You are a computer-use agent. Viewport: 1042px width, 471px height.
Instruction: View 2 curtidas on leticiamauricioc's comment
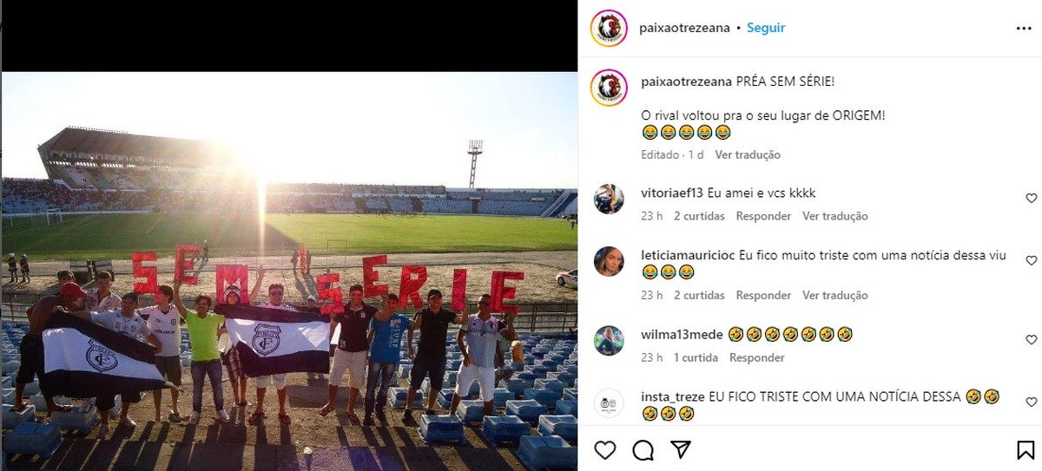pos(699,296)
